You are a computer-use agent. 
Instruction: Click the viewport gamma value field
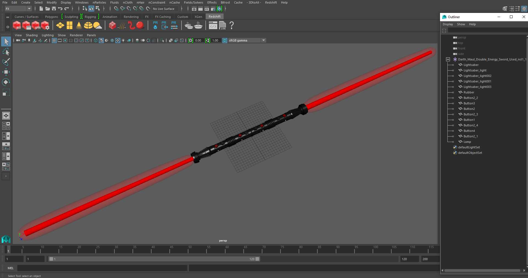[x=215, y=40]
